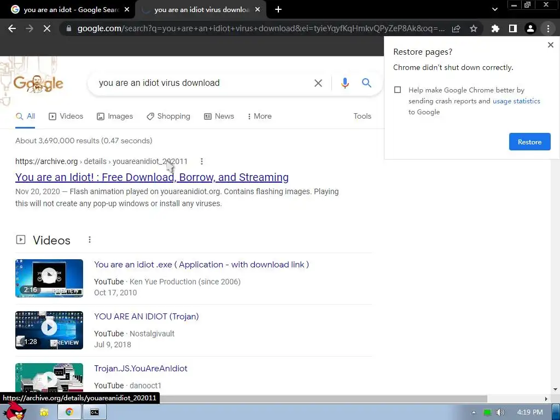Open the Shopping results tab
560x420 pixels.
(x=168, y=116)
